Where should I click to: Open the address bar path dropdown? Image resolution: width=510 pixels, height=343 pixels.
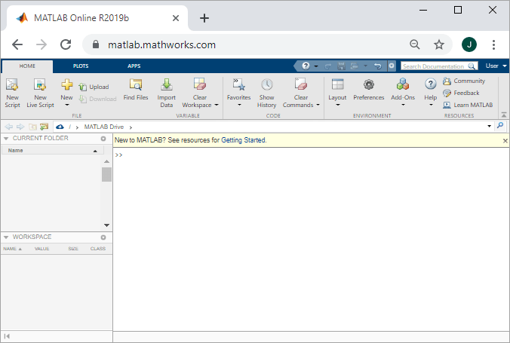click(x=489, y=126)
